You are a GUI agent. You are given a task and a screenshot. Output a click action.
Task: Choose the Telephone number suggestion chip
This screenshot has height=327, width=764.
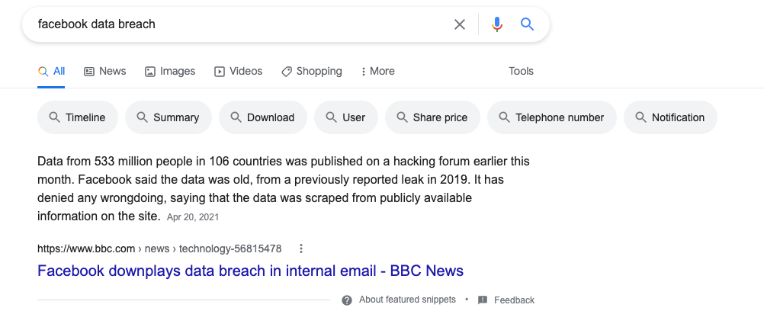click(551, 117)
